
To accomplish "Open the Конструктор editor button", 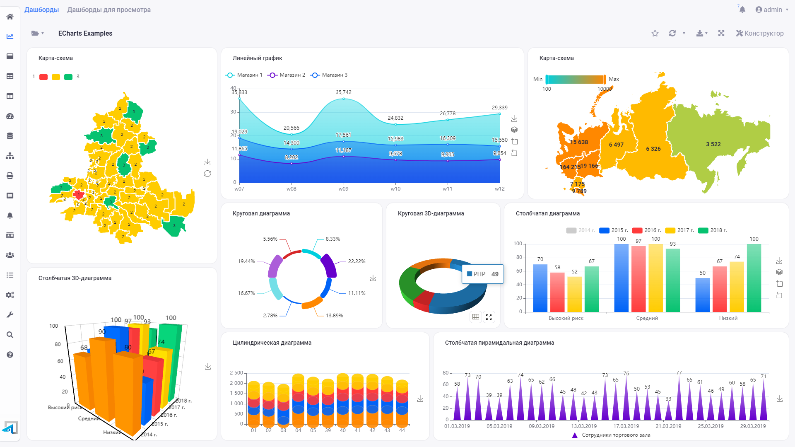I will tap(760, 33).
